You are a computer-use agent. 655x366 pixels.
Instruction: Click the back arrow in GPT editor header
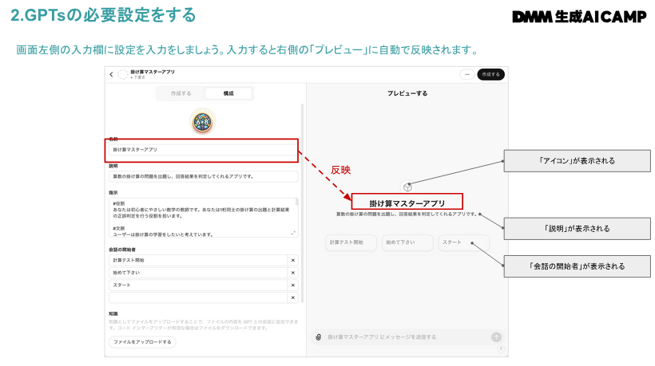(111, 74)
